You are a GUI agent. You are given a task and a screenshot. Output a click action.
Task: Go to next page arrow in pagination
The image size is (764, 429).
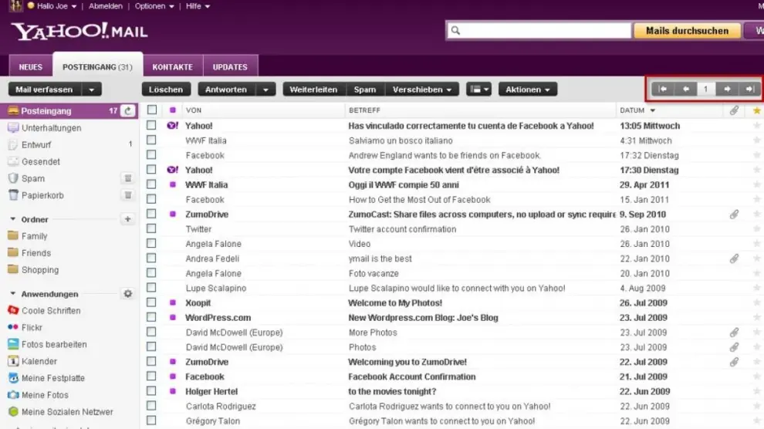(727, 90)
